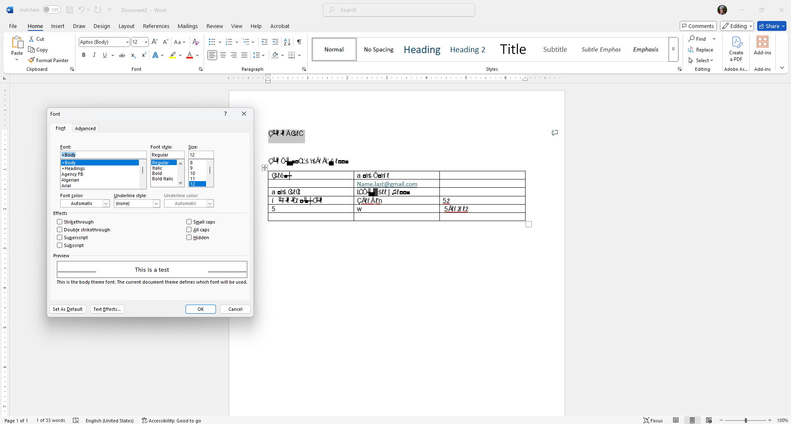Click the Clear All Formatting icon
The height and width of the screenshot is (424, 791).
tap(195, 42)
